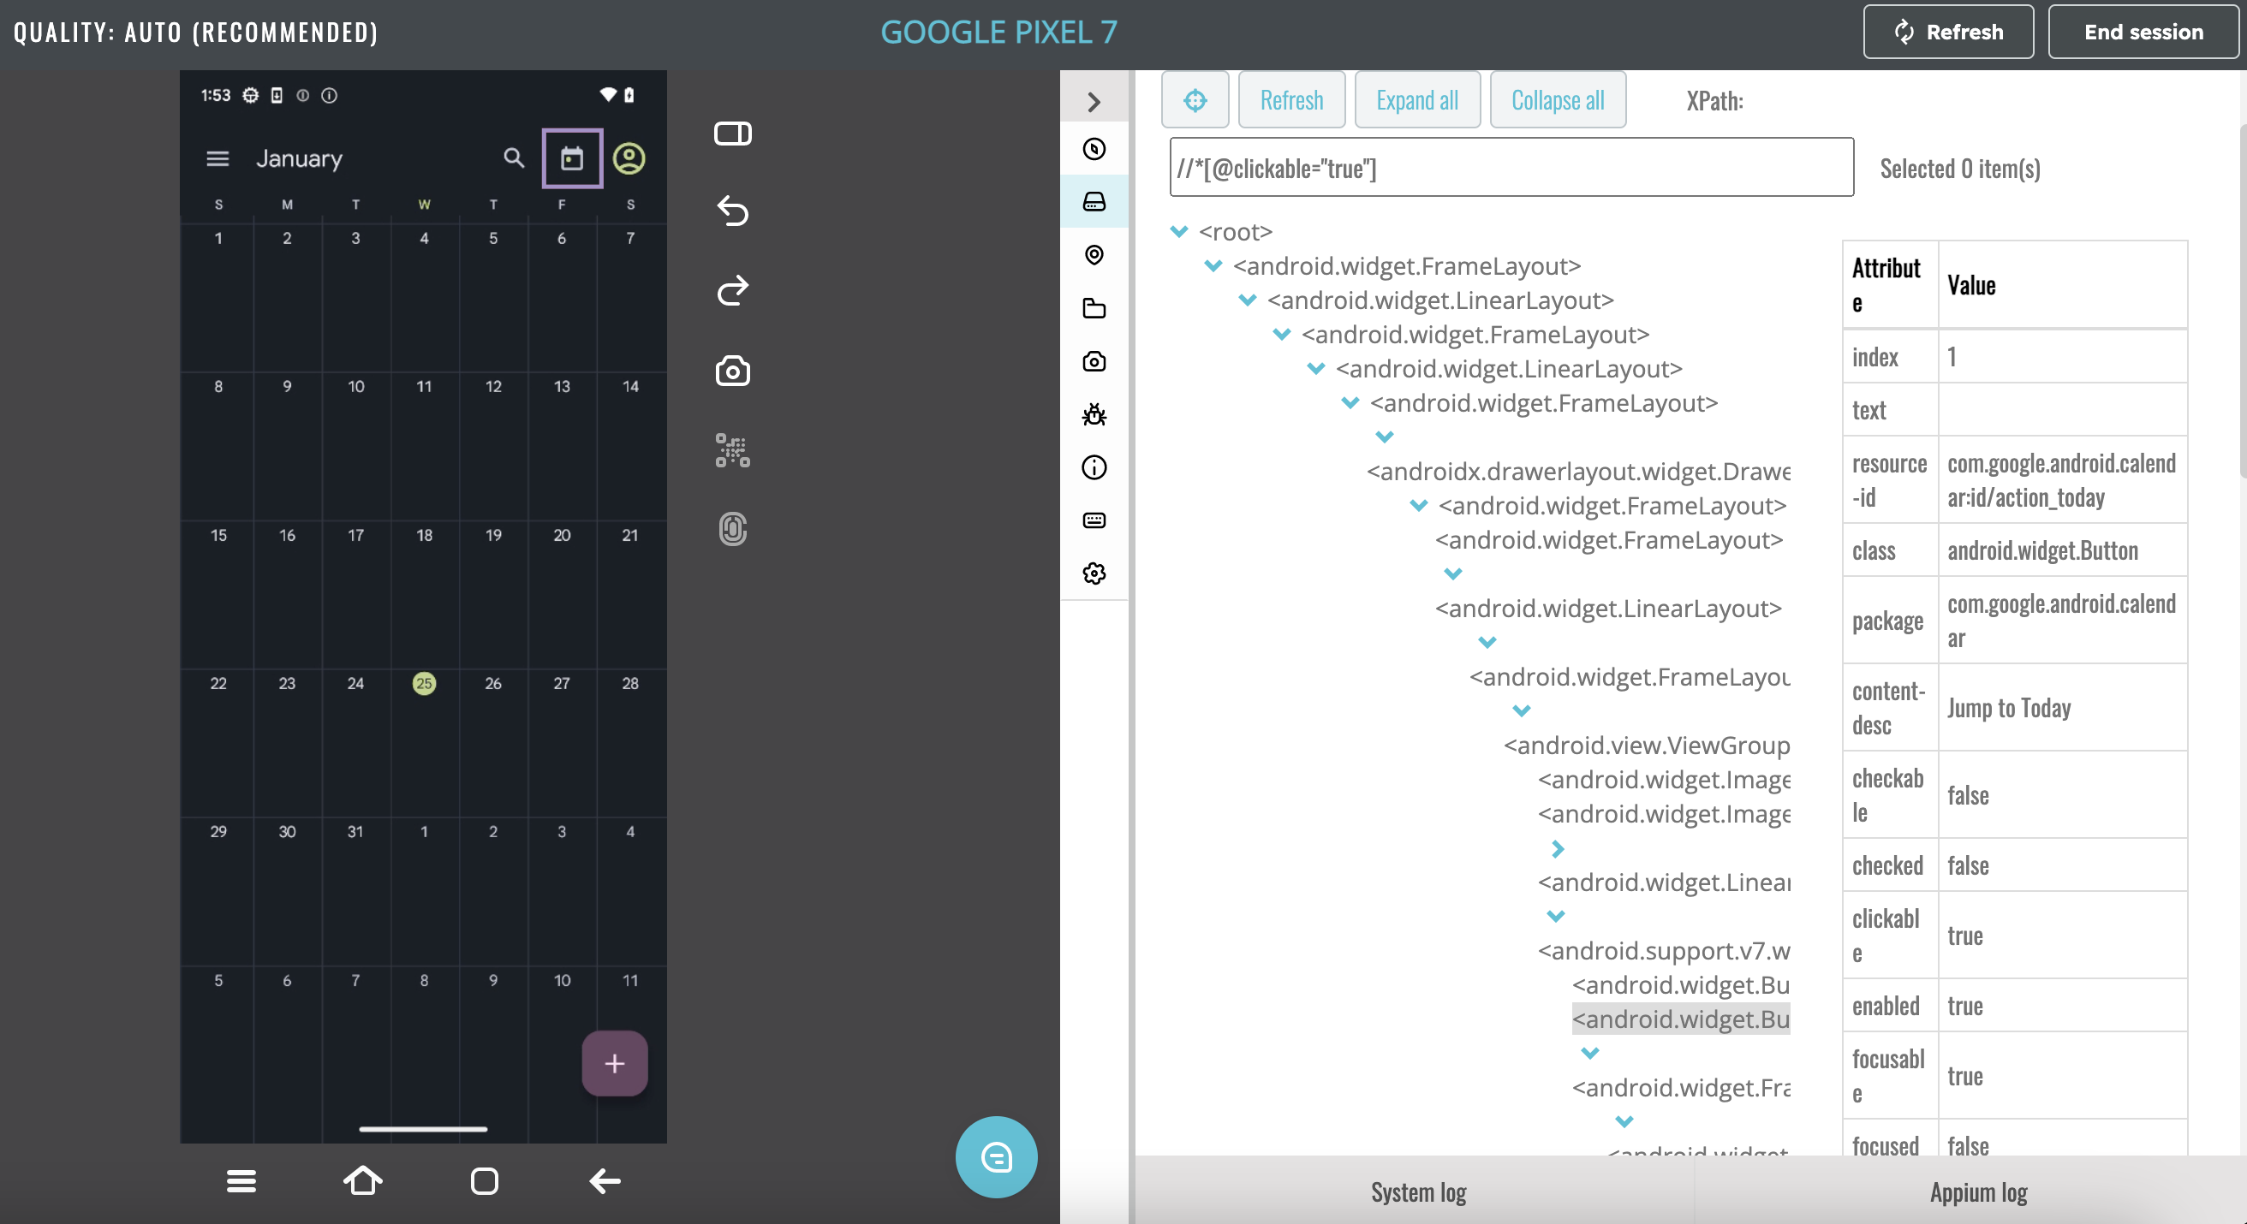Select the inspector drive icon in sidebar

click(x=1094, y=201)
